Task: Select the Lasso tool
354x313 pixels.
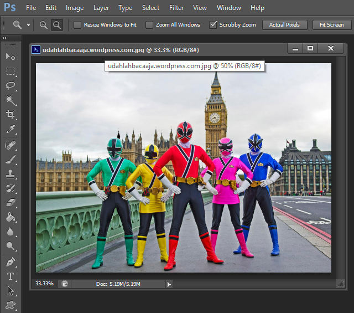Action: 11,86
